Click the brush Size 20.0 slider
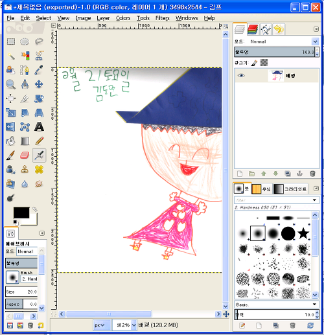Screen dimensions: 324x335 point(21,292)
